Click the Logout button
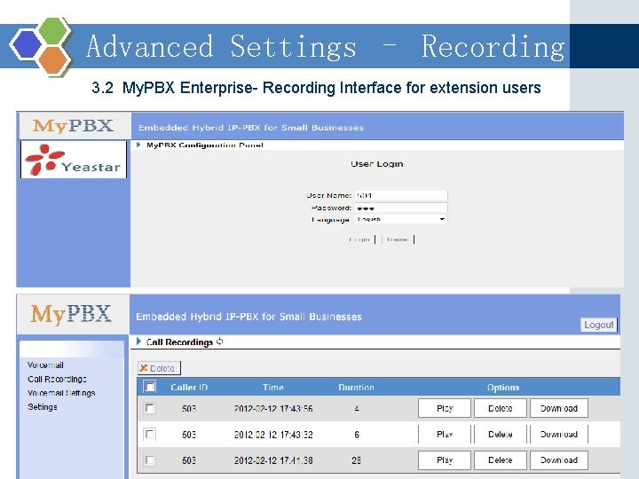Screen dimensions: 639x479 [599, 325]
